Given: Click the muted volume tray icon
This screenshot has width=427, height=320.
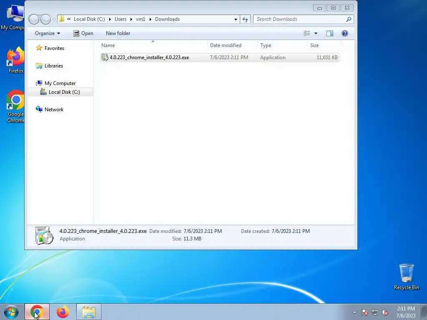Looking at the screenshot, I should pyautogui.click(x=385, y=312).
